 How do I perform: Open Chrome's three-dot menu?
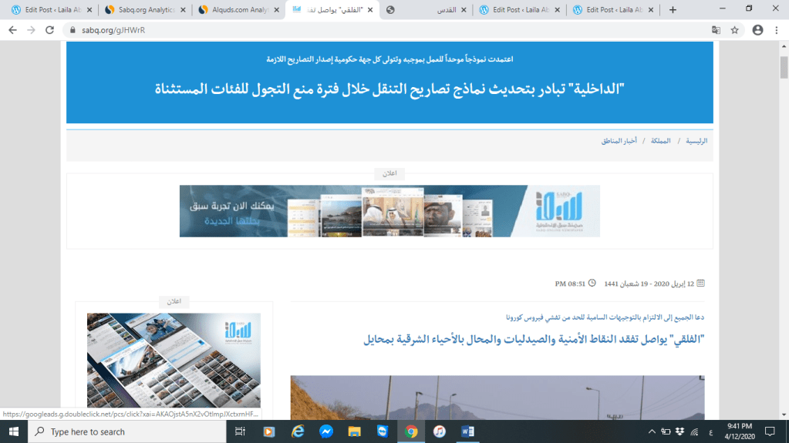tap(777, 30)
